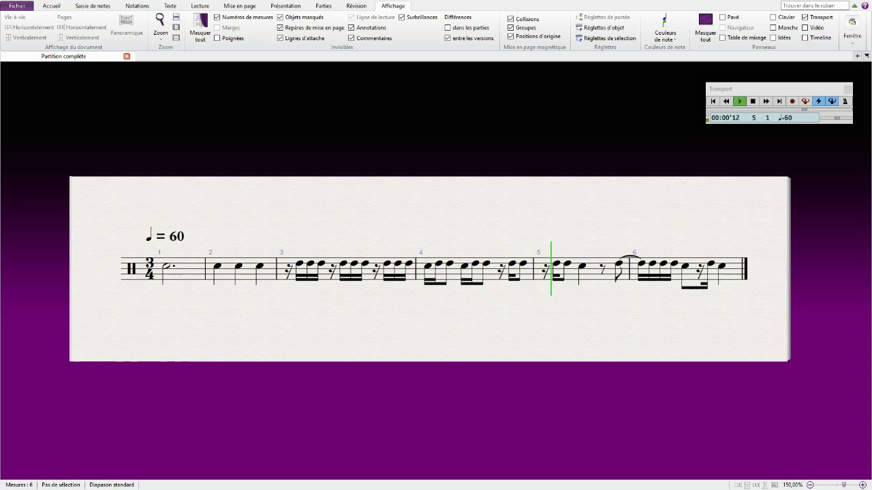Skip to end in Transport panel
Screen dimensions: 872x490
pyautogui.click(x=779, y=101)
